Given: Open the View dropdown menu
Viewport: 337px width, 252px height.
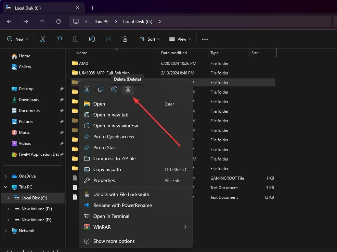Looking at the screenshot, I should 180,39.
